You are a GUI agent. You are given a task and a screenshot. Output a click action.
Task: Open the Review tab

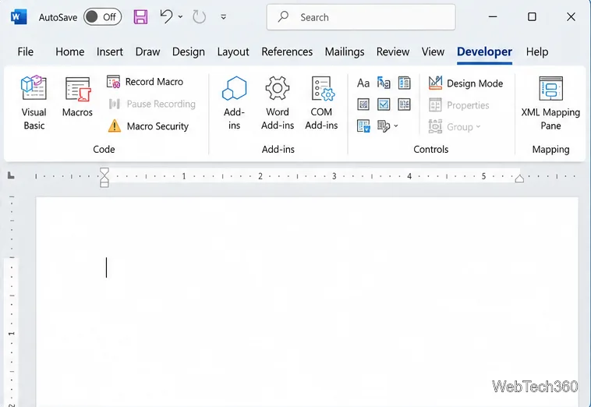[x=393, y=51]
